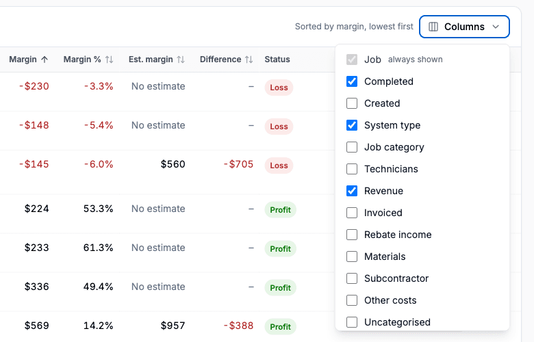This screenshot has height=342, width=534.
Task: Click the Margin ascending arrow icon
Action: point(44,60)
